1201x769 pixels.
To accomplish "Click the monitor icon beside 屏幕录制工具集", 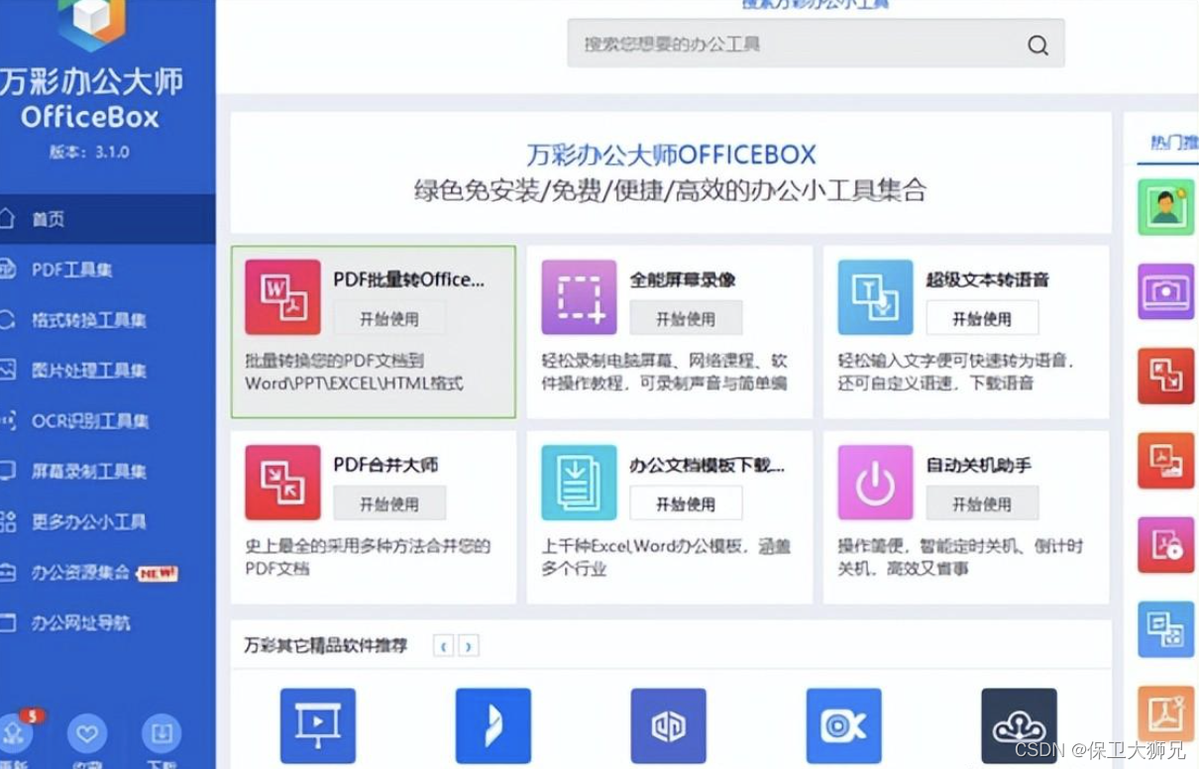I will click(7, 472).
